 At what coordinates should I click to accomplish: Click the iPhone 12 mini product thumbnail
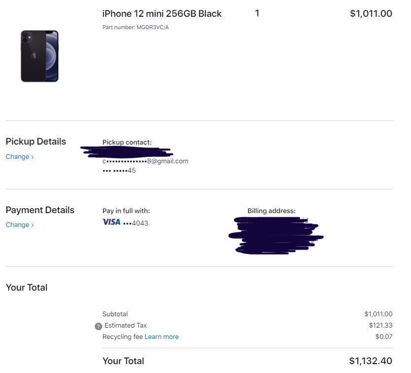pyautogui.click(x=39, y=55)
